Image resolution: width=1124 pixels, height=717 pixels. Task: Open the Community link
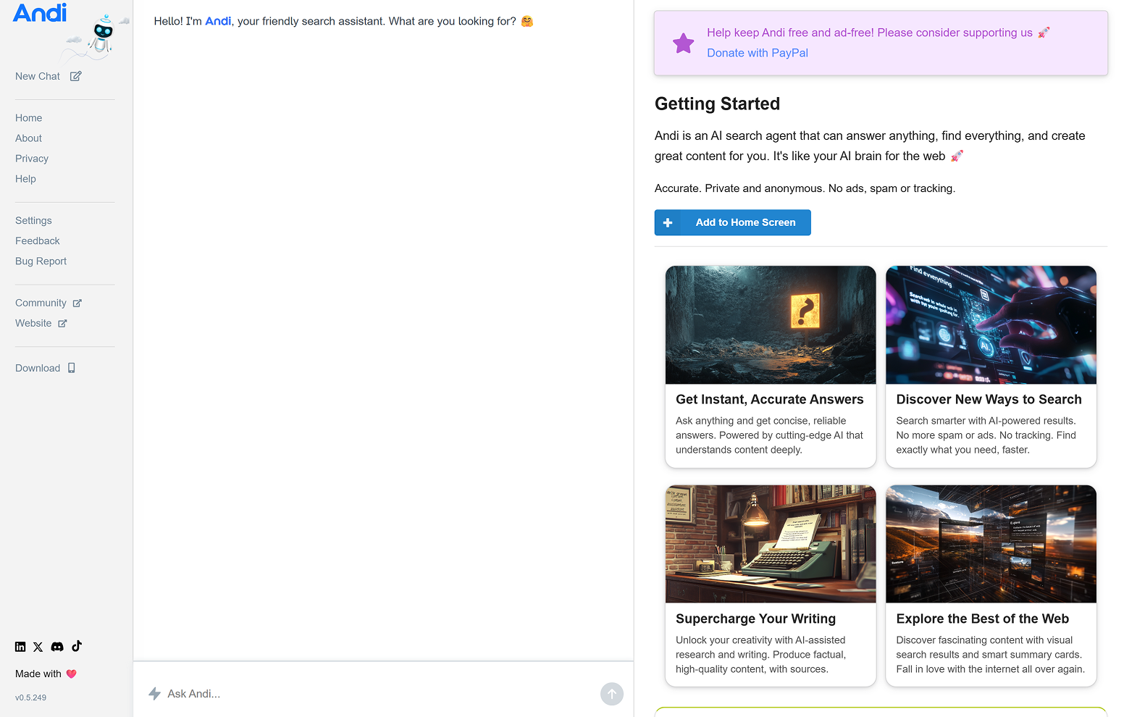41,303
